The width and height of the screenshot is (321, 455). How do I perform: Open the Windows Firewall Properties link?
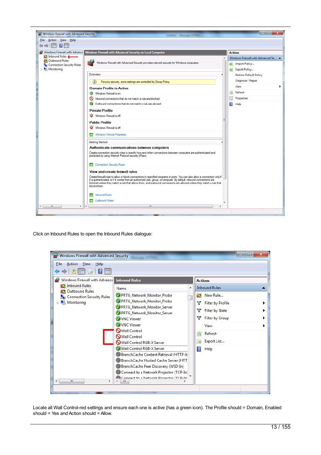(x=111, y=135)
